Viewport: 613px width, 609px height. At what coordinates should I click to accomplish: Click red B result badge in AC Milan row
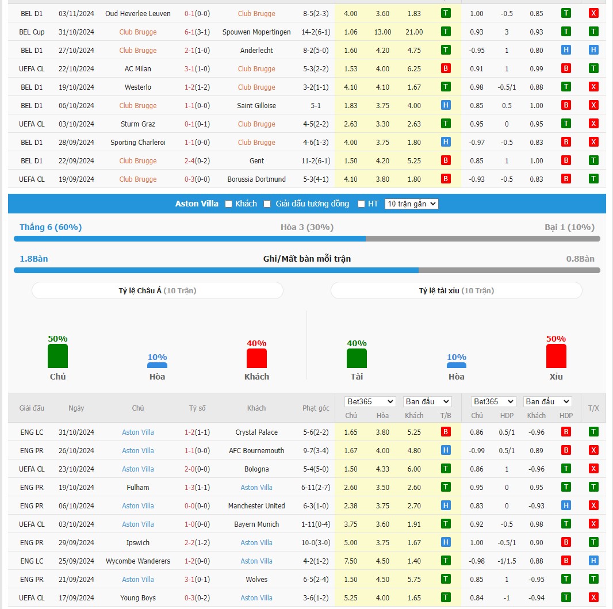point(446,68)
